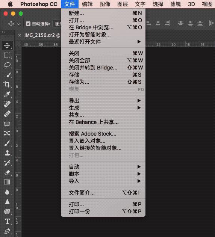The width and height of the screenshot is (215, 237).
Task: Select the Sponge tool
Action: (7, 211)
